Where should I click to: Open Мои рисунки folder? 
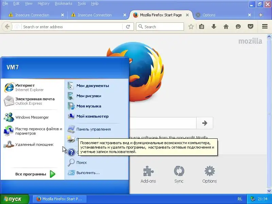tap(97, 96)
